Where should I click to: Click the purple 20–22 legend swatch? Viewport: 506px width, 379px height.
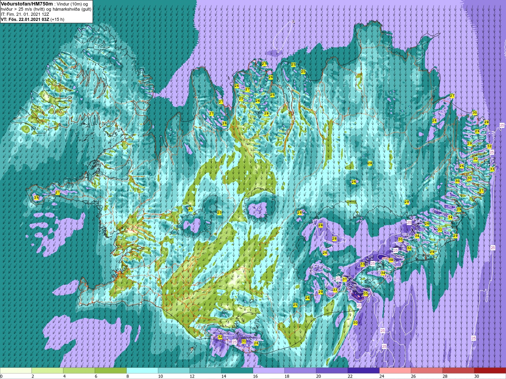pyautogui.click(x=332, y=371)
